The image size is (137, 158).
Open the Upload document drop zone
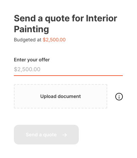(x=61, y=96)
